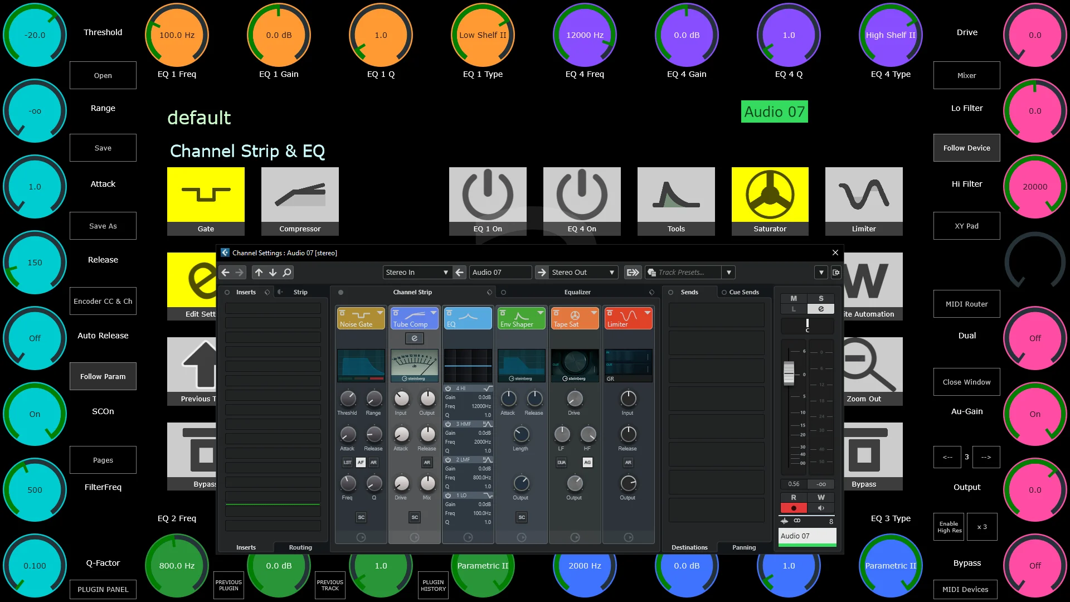The width and height of the screenshot is (1070, 602).
Task: Go to next channel with down arrow
Action: point(273,273)
